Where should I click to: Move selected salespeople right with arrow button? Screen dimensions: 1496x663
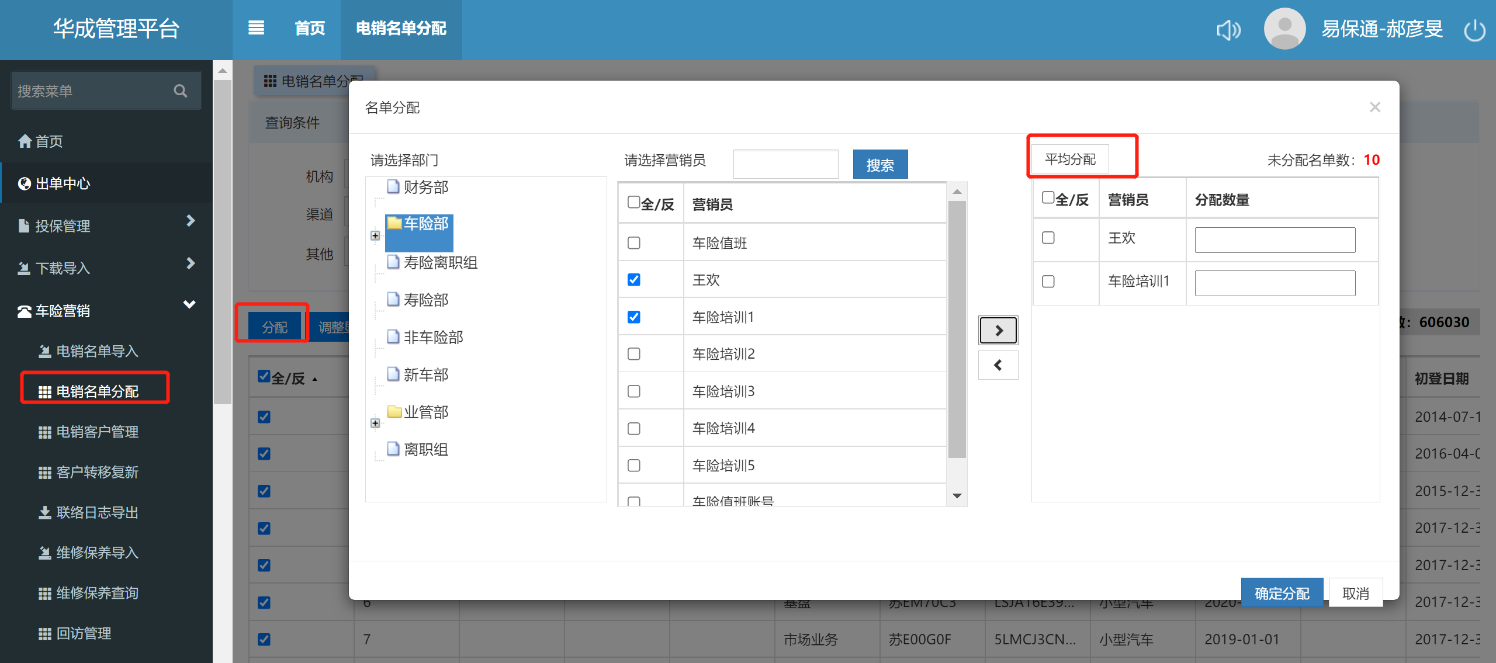[998, 331]
